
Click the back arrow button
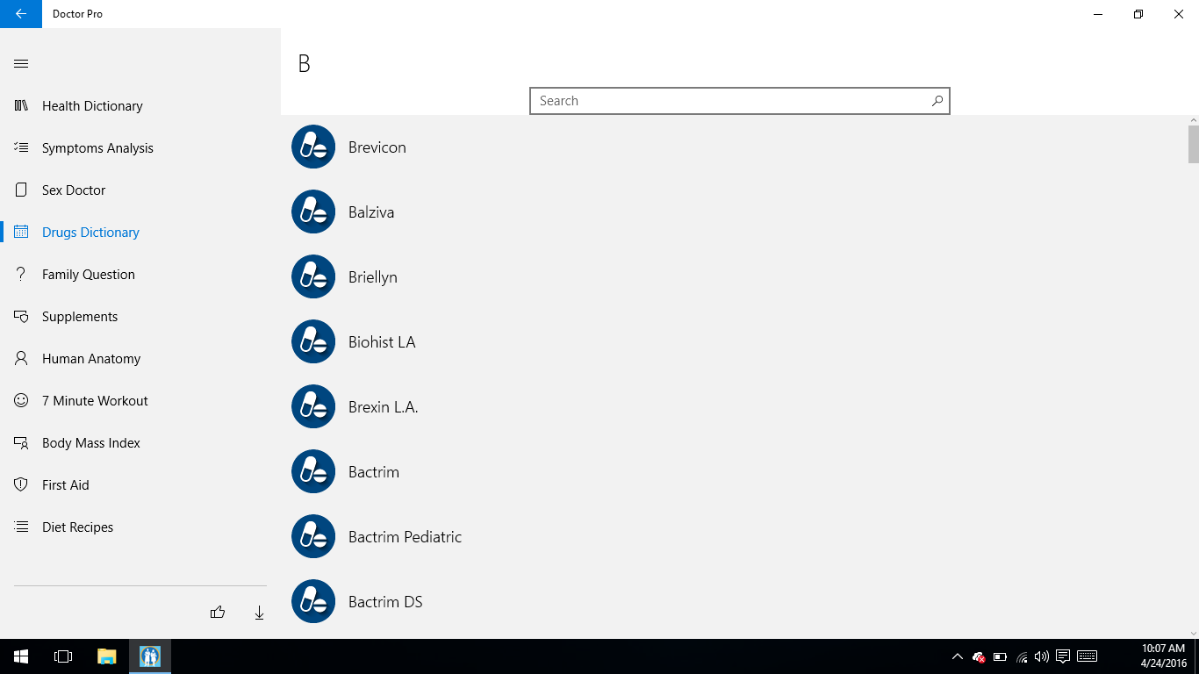tap(21, 14)
